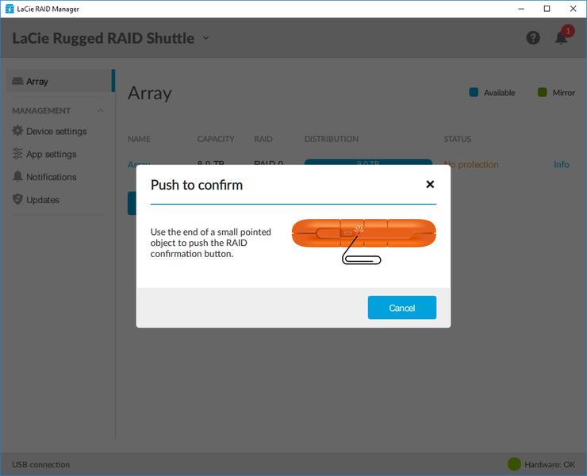Click the RAID column header
This screenshot has width=587, height=476.
point(263,139)
